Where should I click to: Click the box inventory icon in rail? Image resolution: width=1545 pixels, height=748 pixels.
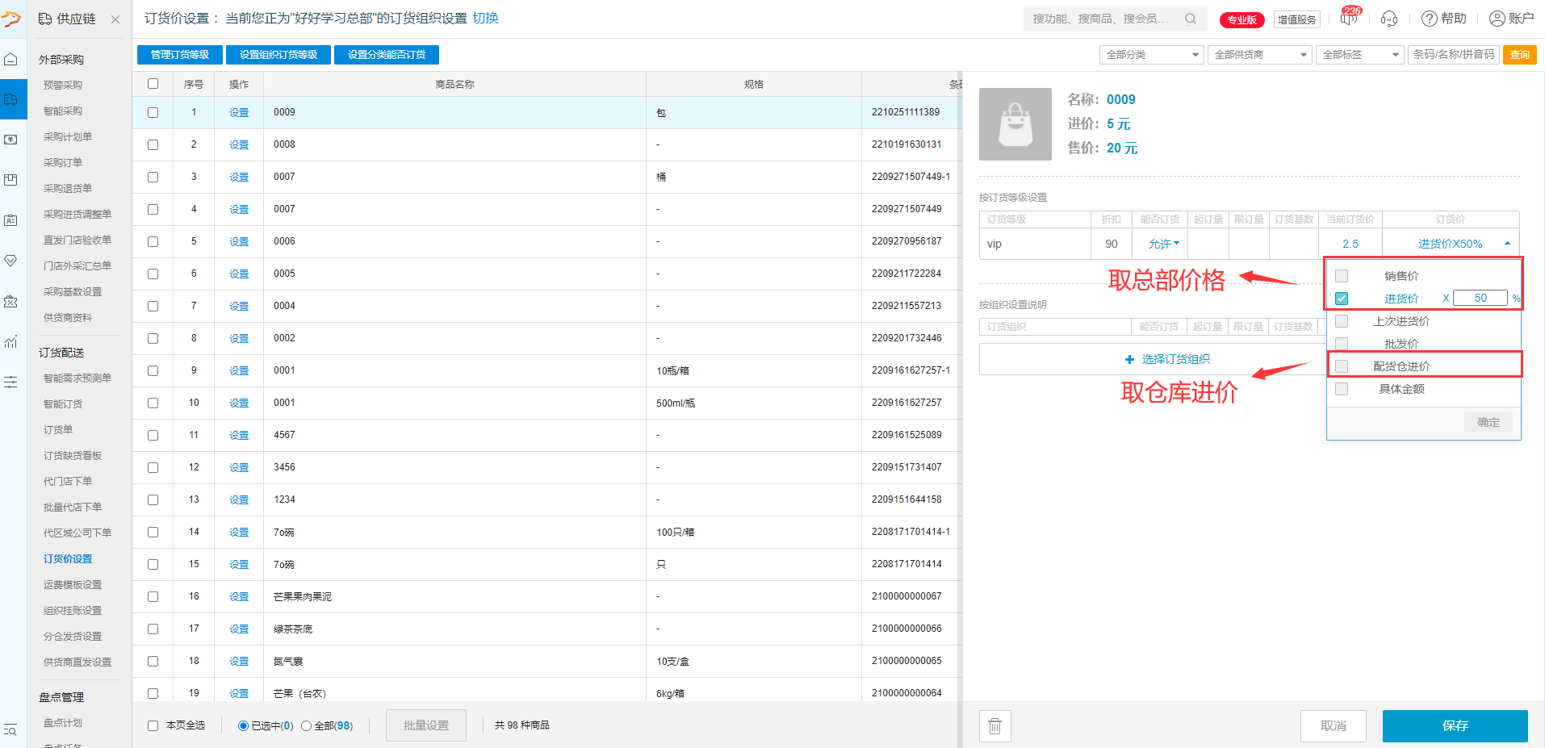tap(10, 180)
